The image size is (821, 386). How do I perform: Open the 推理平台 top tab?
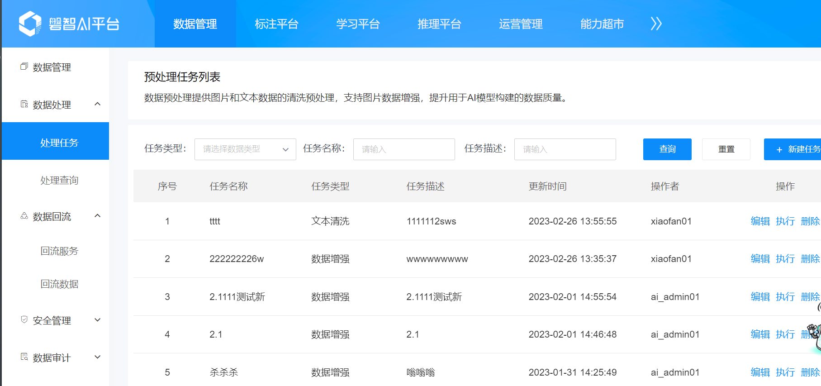[x=439, y=24]
